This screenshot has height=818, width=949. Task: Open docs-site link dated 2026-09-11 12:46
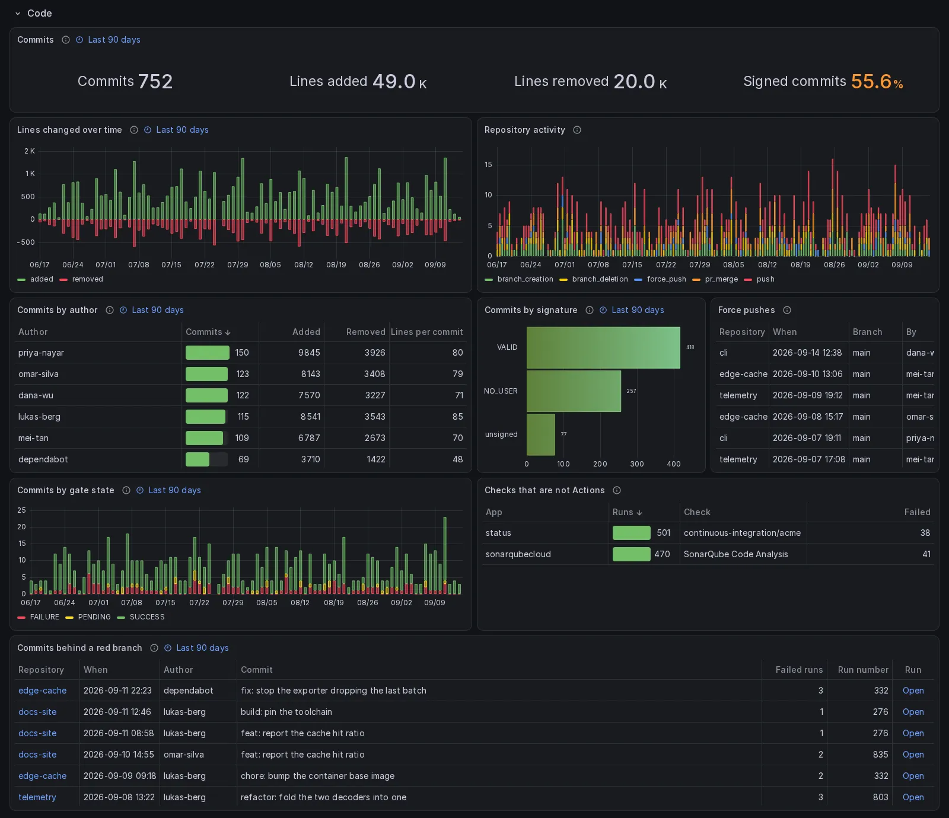click(x=37, y=712)
